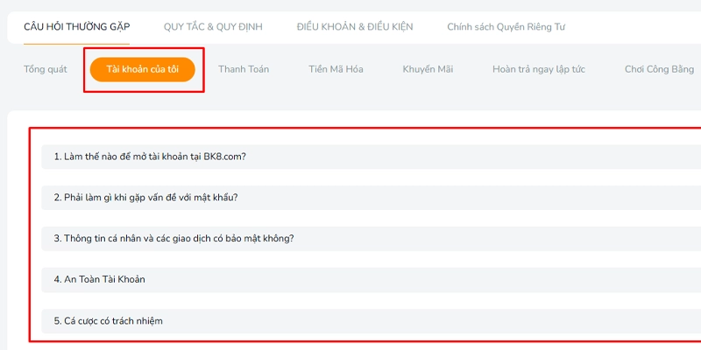Image resolution: width=701 pixels, height=350 pixels.
Task: Select the Thanh Toán category
Action: point(244,69)
